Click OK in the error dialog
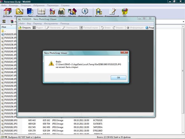The image size is (185, 139). tap(118, 78)
